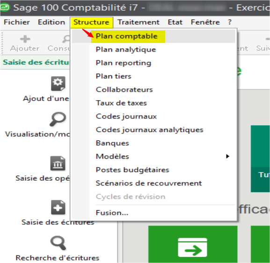Select Plan comptable menu entry
Screen dimensions: 270x263
[x=153, y=36]
